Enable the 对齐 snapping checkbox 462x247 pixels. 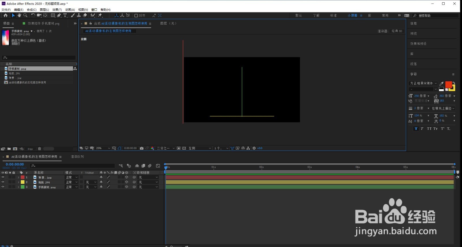(136, 16)
